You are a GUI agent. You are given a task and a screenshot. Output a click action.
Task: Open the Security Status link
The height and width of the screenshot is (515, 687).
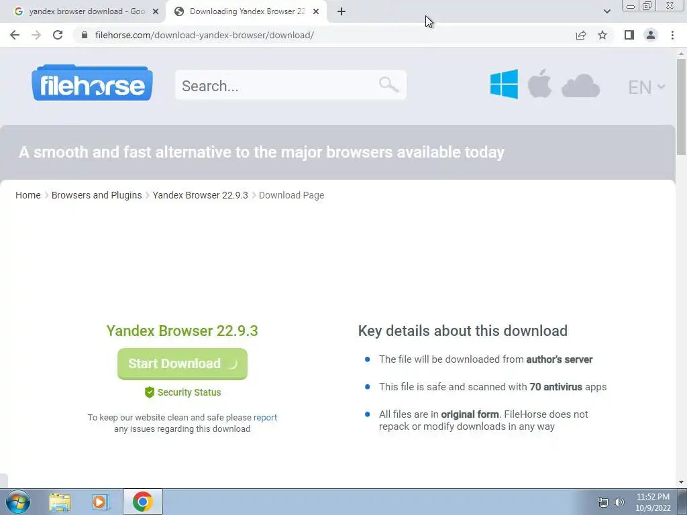coord(189,392)
